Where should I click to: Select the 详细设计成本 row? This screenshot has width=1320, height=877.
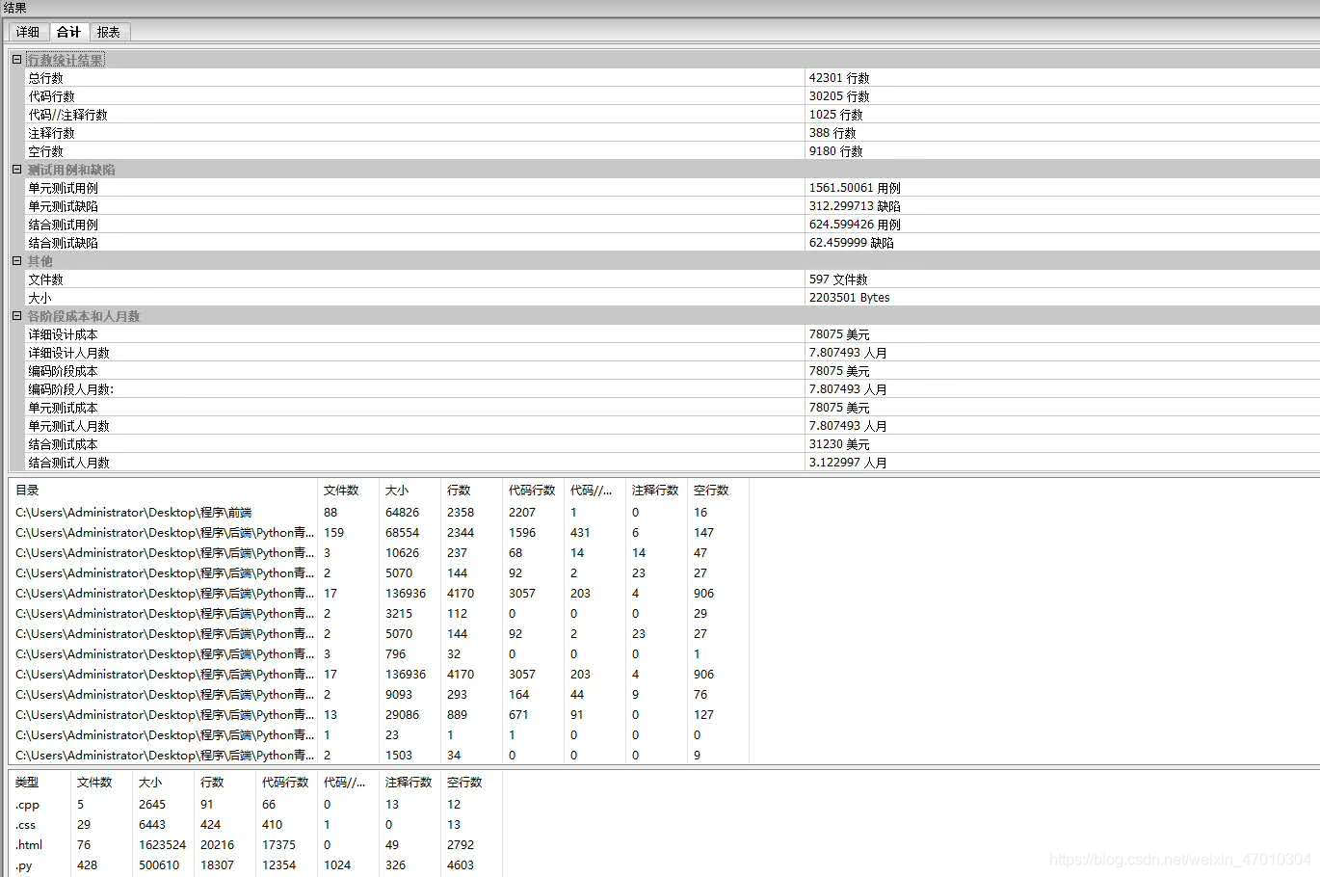coord(672,334)
